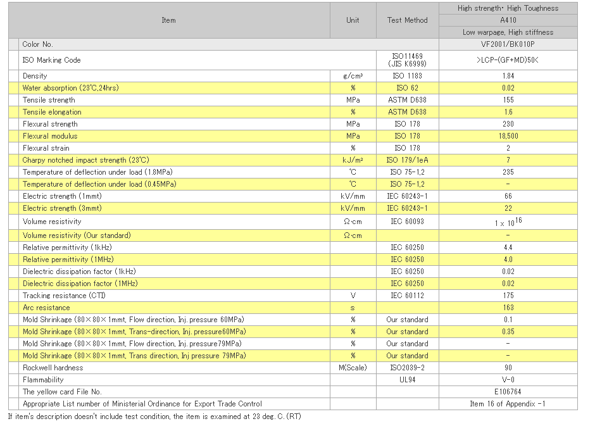Select the 'Water absorption (23°C,24hrs)' row label
The image size is (614, 426).
pos(70,88)
